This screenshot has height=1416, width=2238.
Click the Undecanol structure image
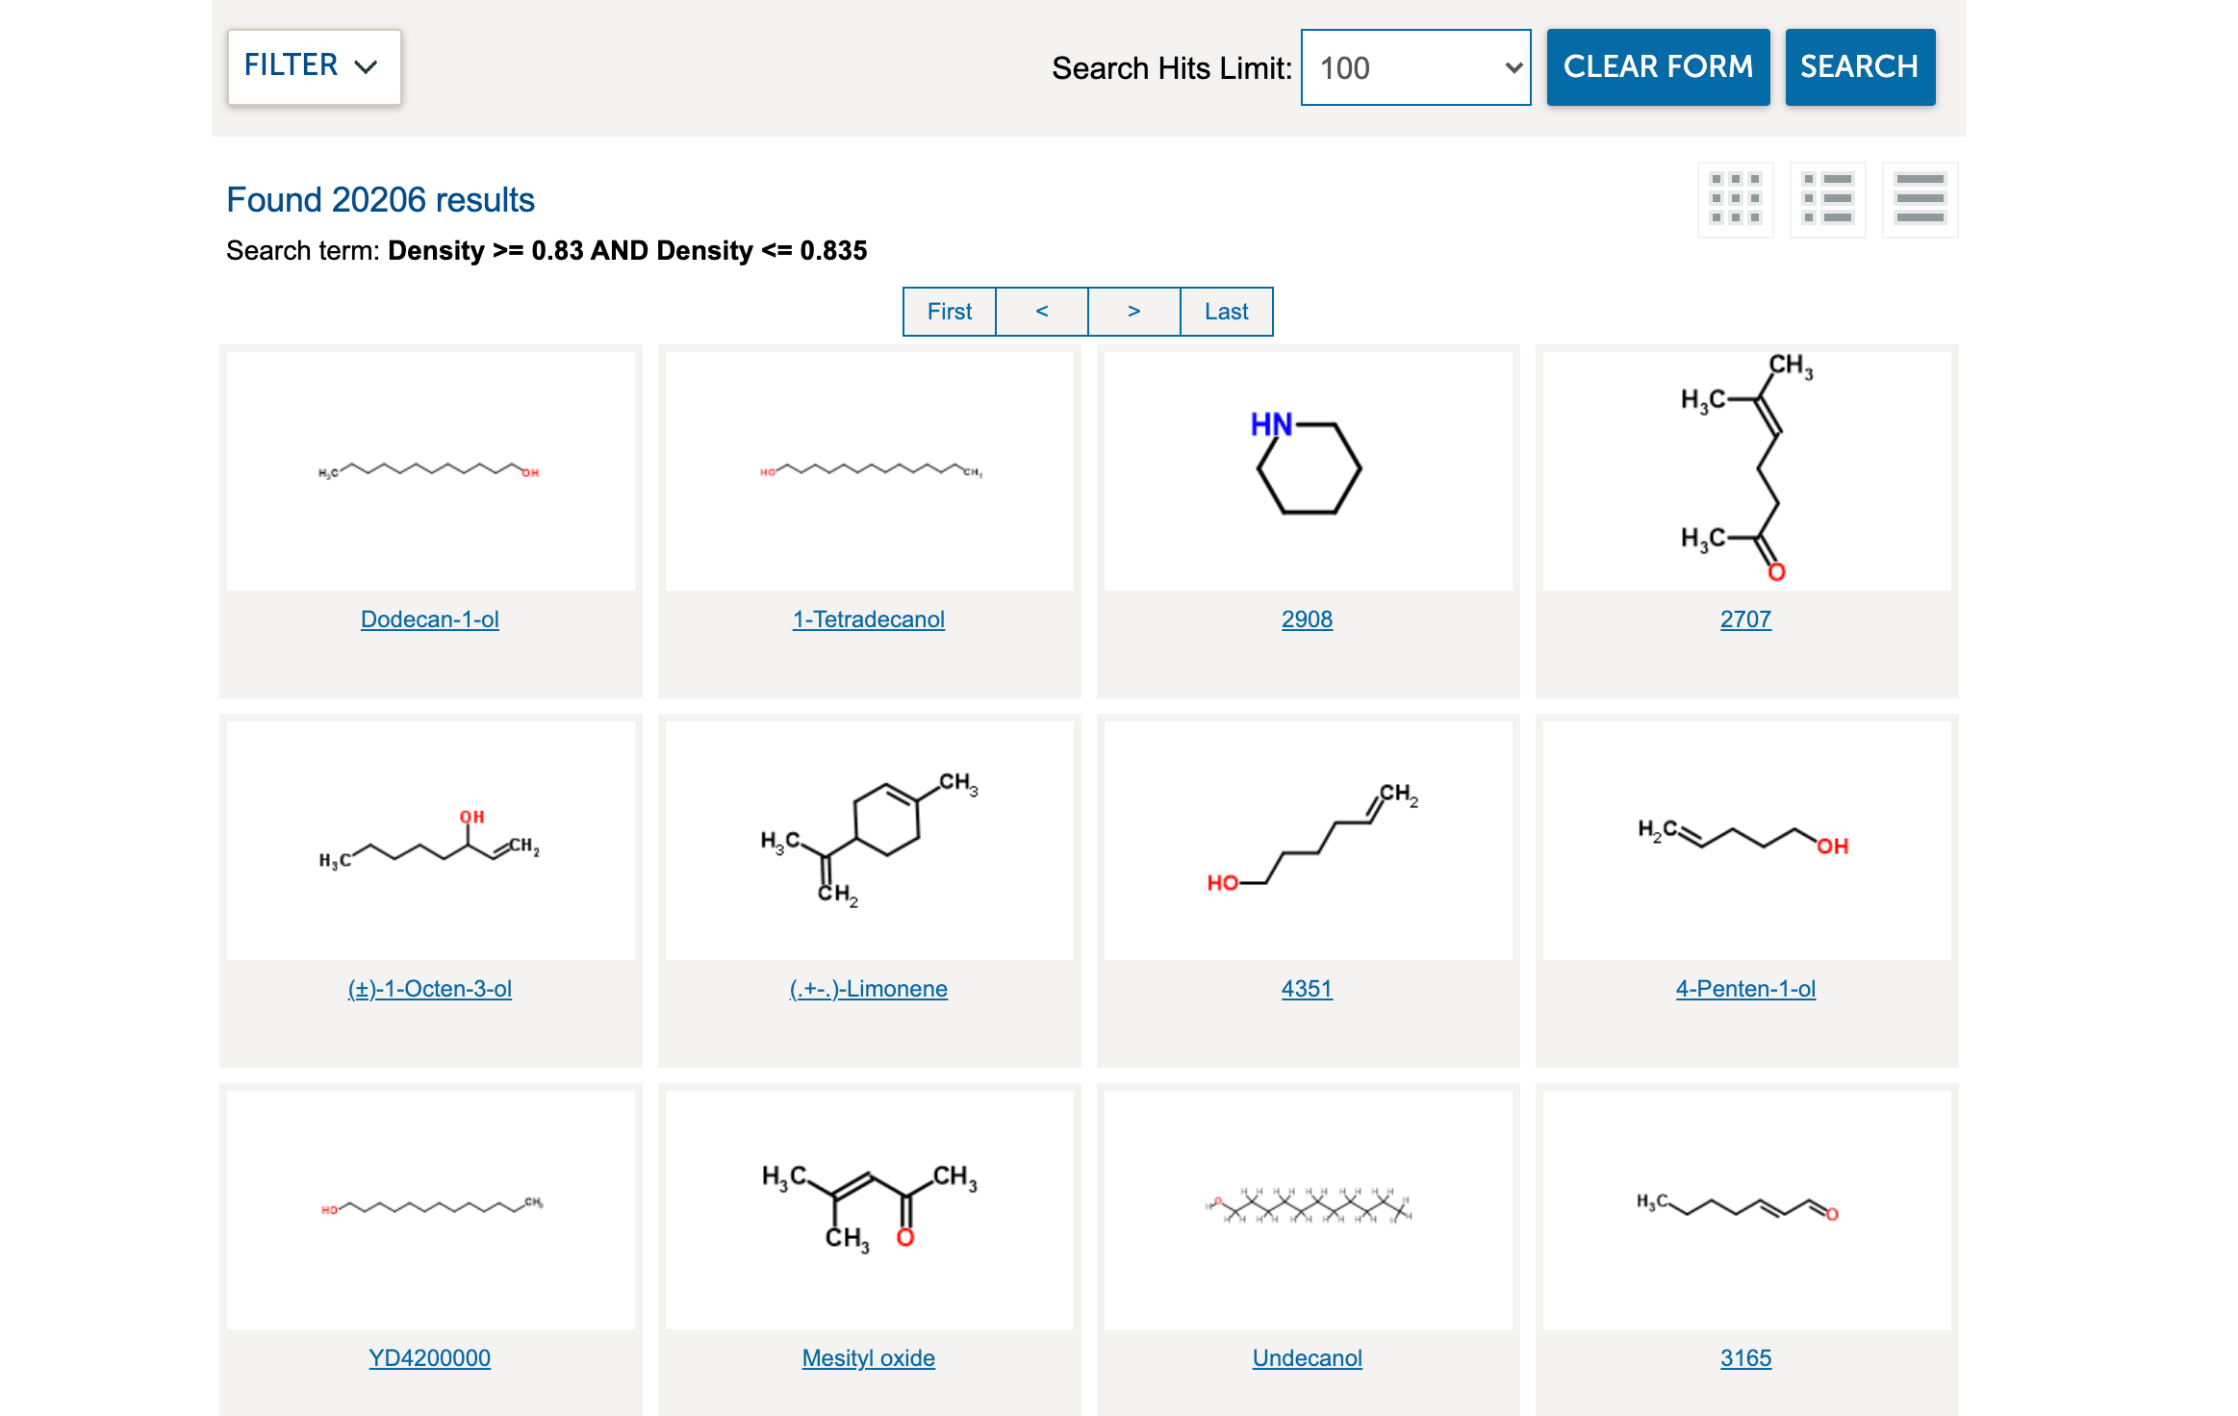click(x=1309, y=1210)
